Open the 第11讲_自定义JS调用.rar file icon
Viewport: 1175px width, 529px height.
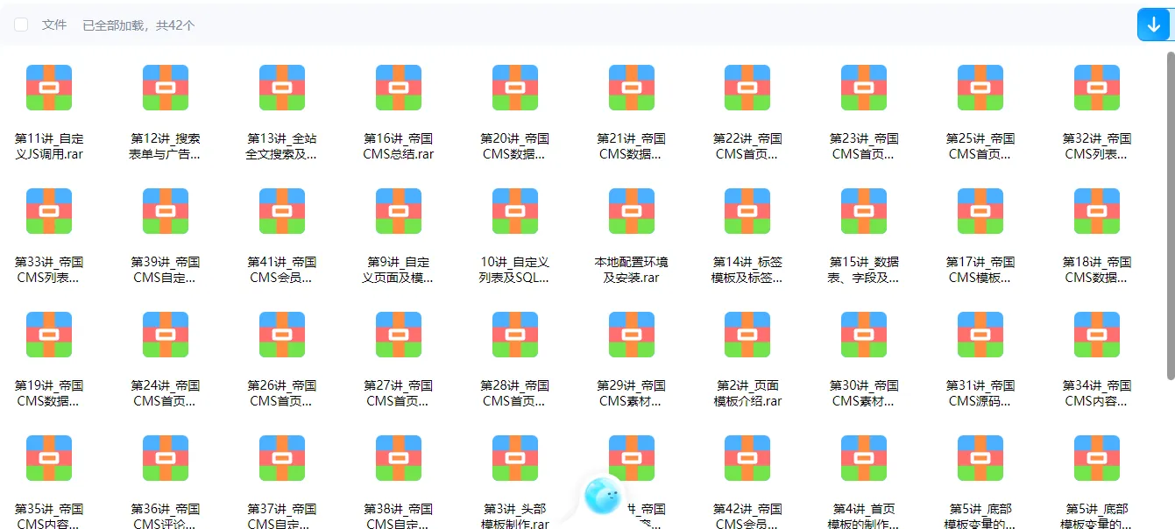pyautogui.click(x=50, y=87)
